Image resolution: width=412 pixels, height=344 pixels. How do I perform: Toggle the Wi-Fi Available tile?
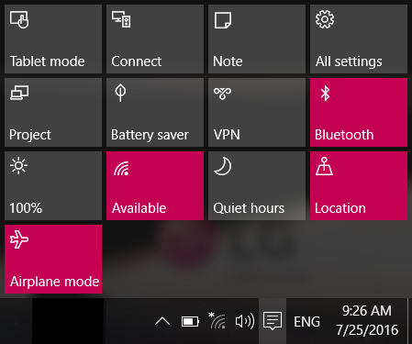(155, 185)
